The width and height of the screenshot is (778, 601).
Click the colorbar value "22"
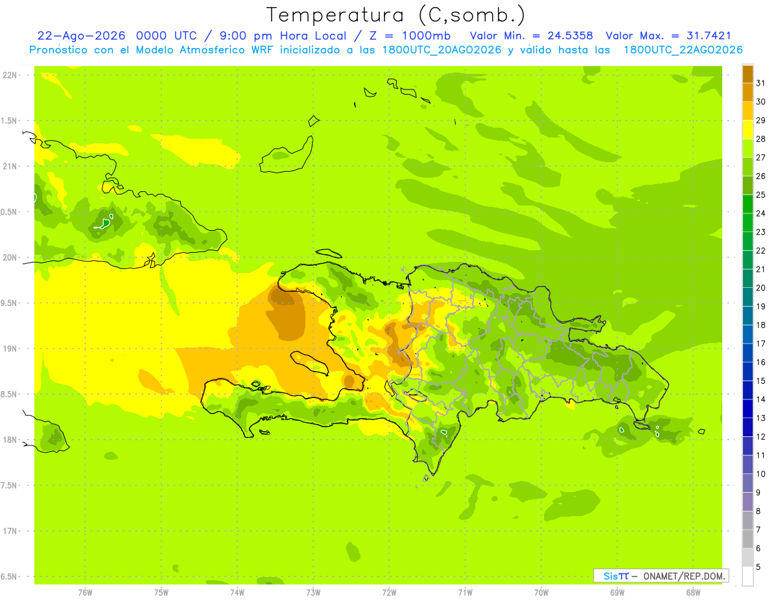761,250
